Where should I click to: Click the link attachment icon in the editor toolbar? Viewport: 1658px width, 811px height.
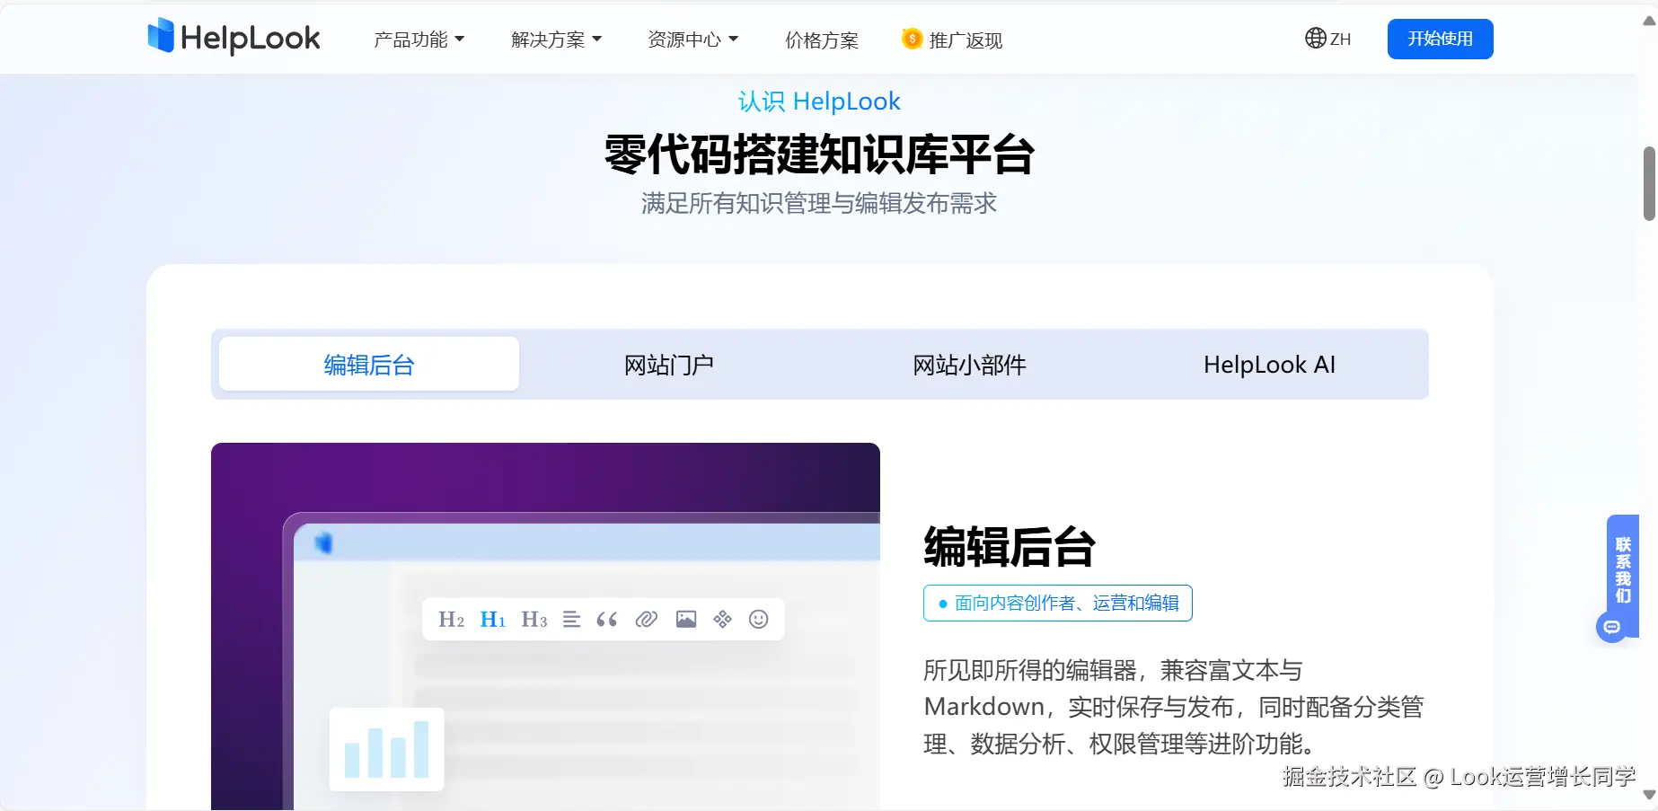[x=646, y=619]
